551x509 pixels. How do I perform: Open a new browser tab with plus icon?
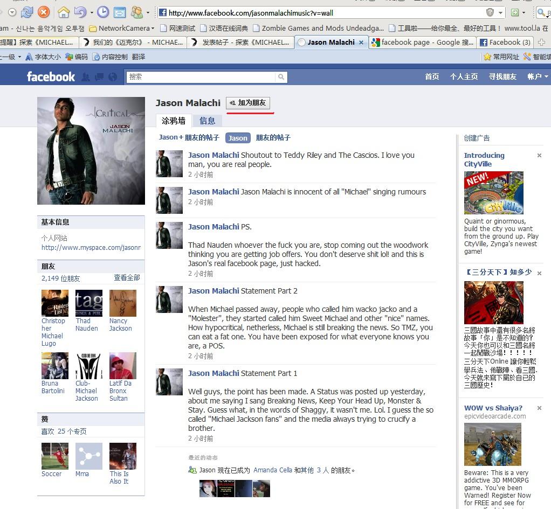(541, 43)
